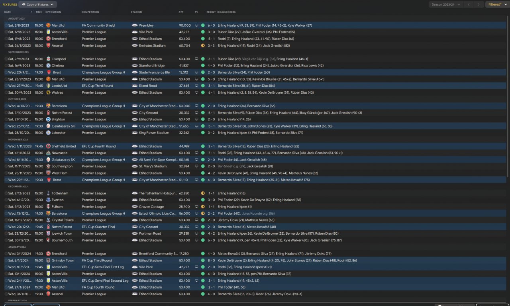
Task: Click the Brest badge in the 20/9 row
Action: pos(48,73)
